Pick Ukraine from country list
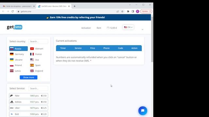 coord(16,60)
